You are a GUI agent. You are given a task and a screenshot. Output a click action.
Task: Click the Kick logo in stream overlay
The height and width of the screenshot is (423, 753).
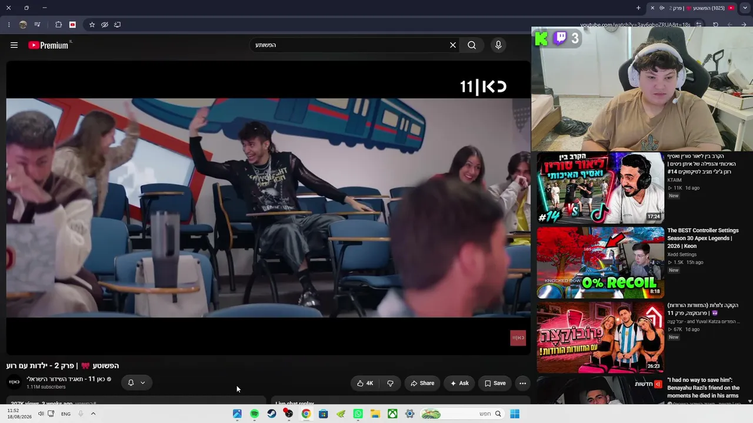tap(541, 39)
